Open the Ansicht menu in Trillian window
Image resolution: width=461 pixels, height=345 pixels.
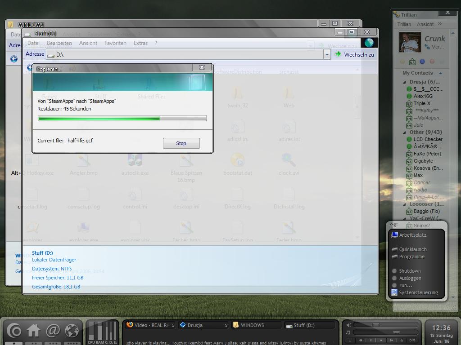[x=425, y=24]
